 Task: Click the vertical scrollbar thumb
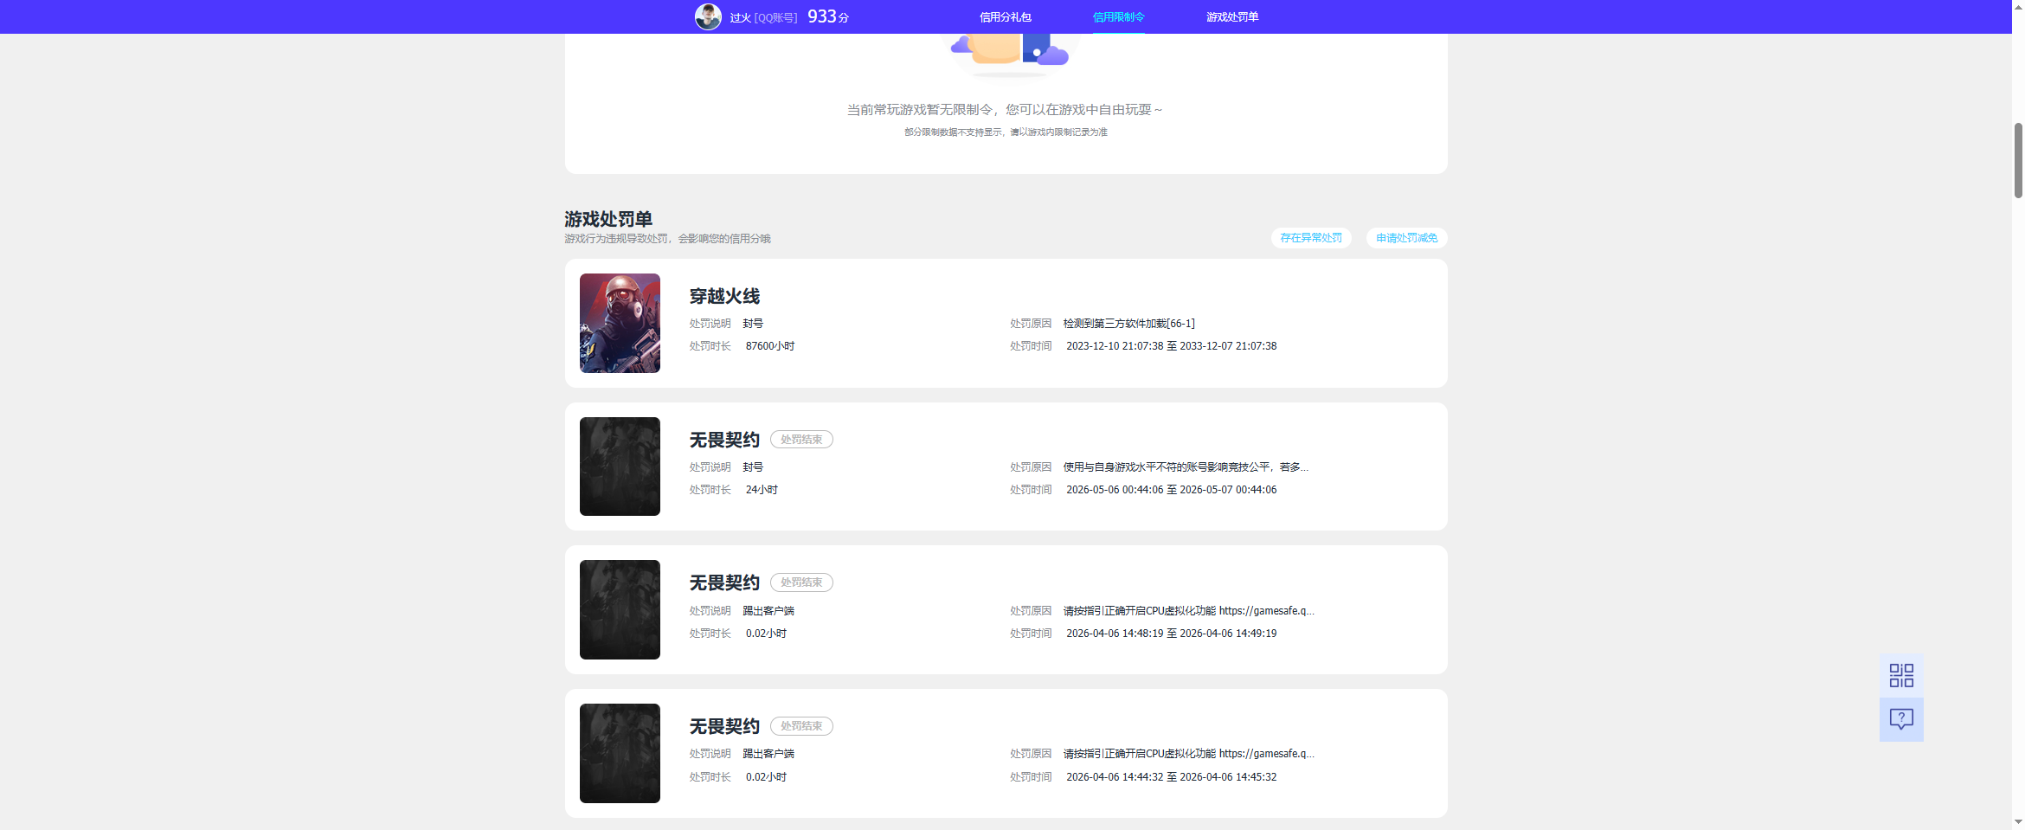2018,161
